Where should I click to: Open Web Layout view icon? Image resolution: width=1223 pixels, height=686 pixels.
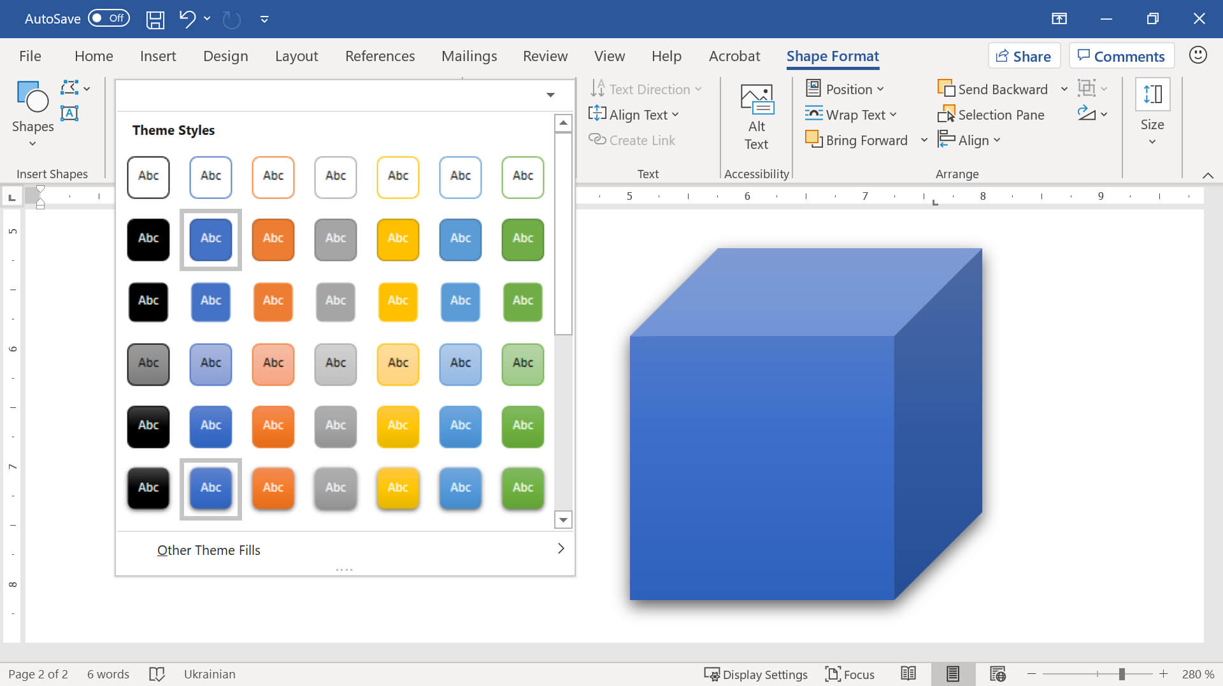pyautogui.click(x=998, y=674)
